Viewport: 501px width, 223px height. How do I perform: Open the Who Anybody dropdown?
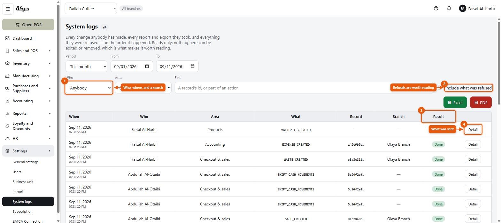tap(89, 88)
